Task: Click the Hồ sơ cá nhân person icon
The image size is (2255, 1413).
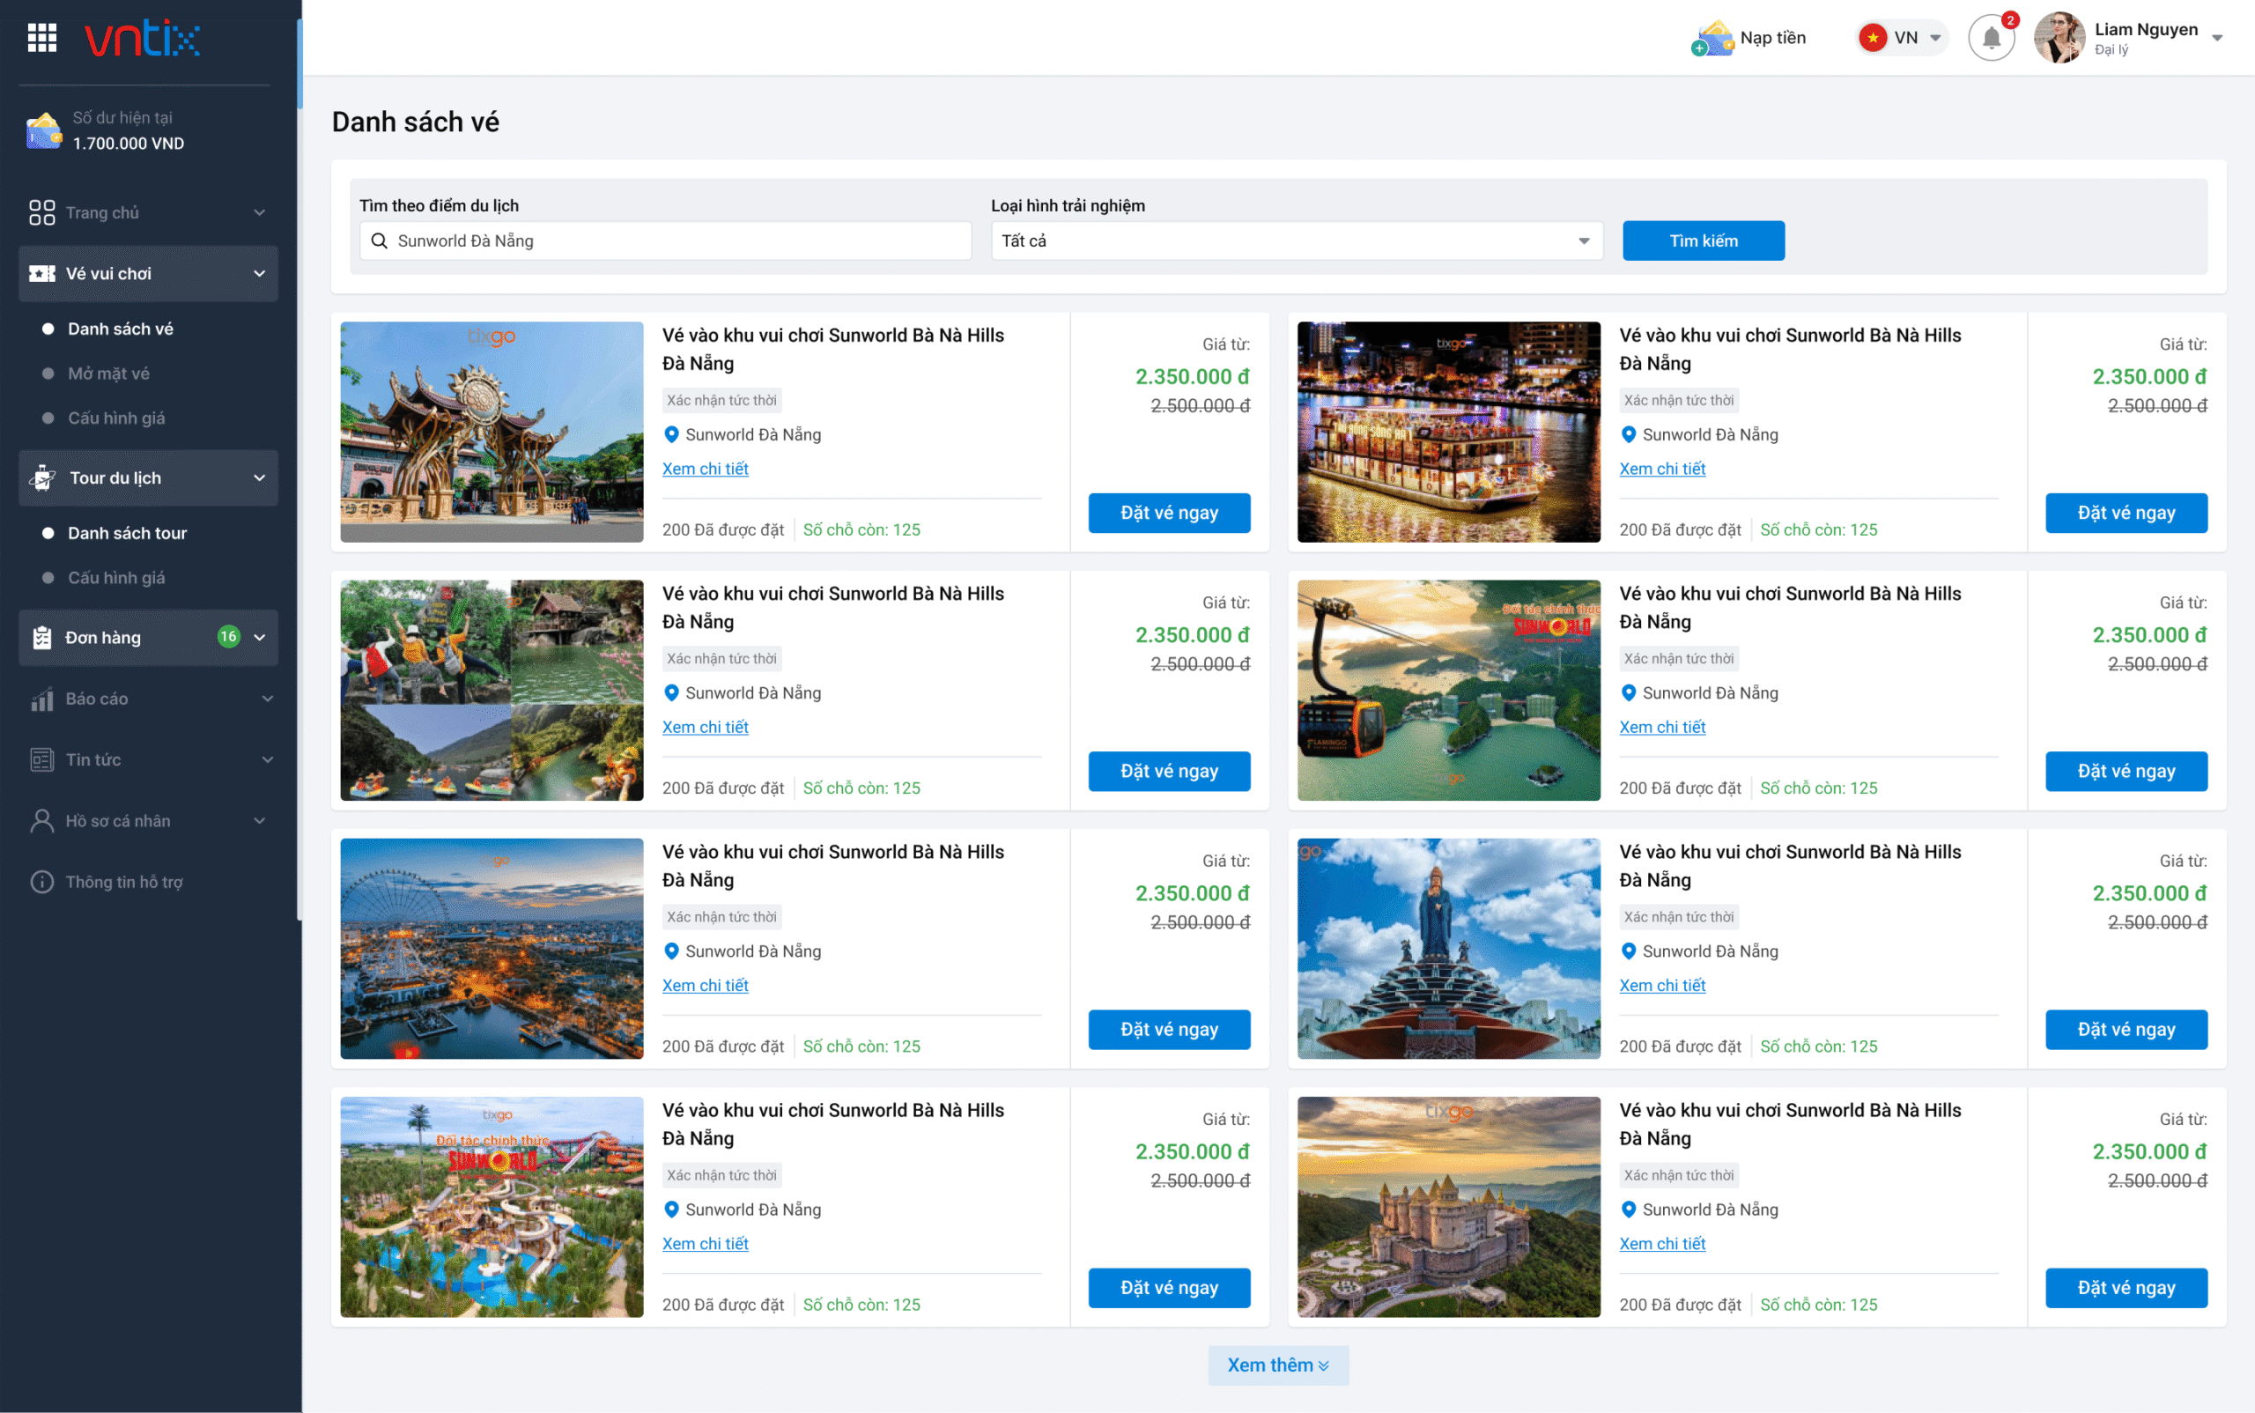Action: pos(42,820)
